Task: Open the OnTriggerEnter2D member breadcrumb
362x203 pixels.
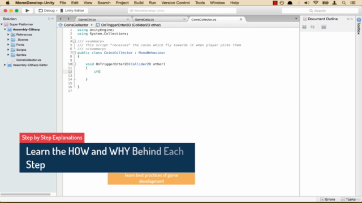Action: [128, 25]
